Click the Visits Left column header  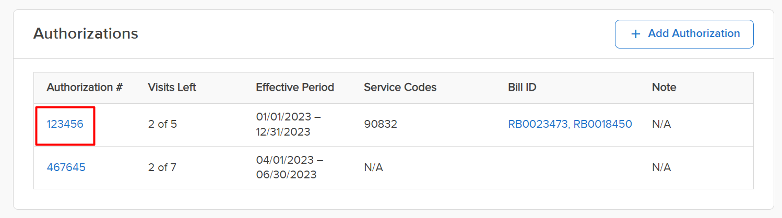tap(172, 88)
